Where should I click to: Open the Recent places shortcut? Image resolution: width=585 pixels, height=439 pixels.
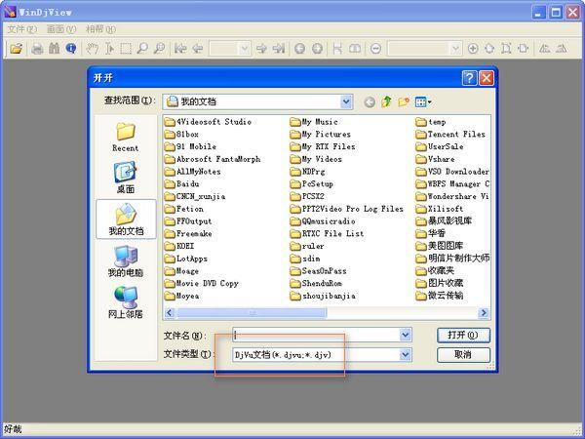click(x=125, y=137)
